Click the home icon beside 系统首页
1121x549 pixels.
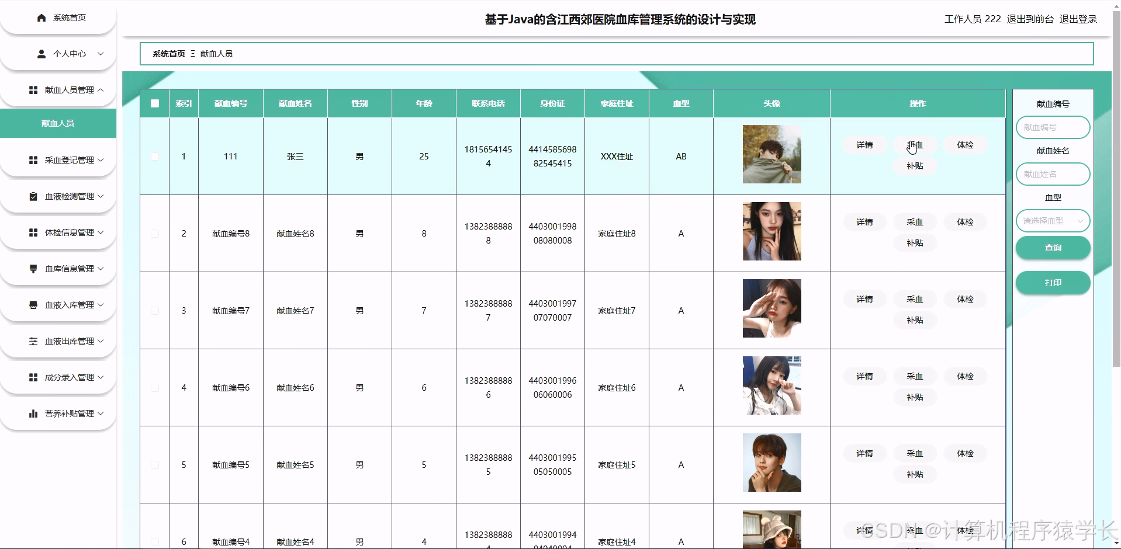click(41, 18)
